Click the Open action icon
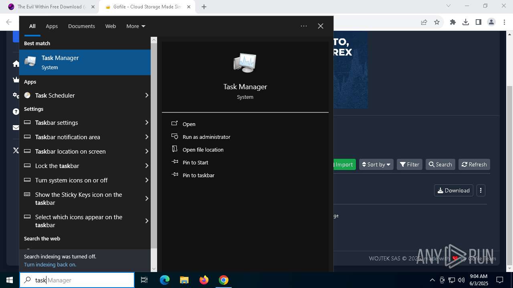Viewport: 513px width, 288px height. 174,124
